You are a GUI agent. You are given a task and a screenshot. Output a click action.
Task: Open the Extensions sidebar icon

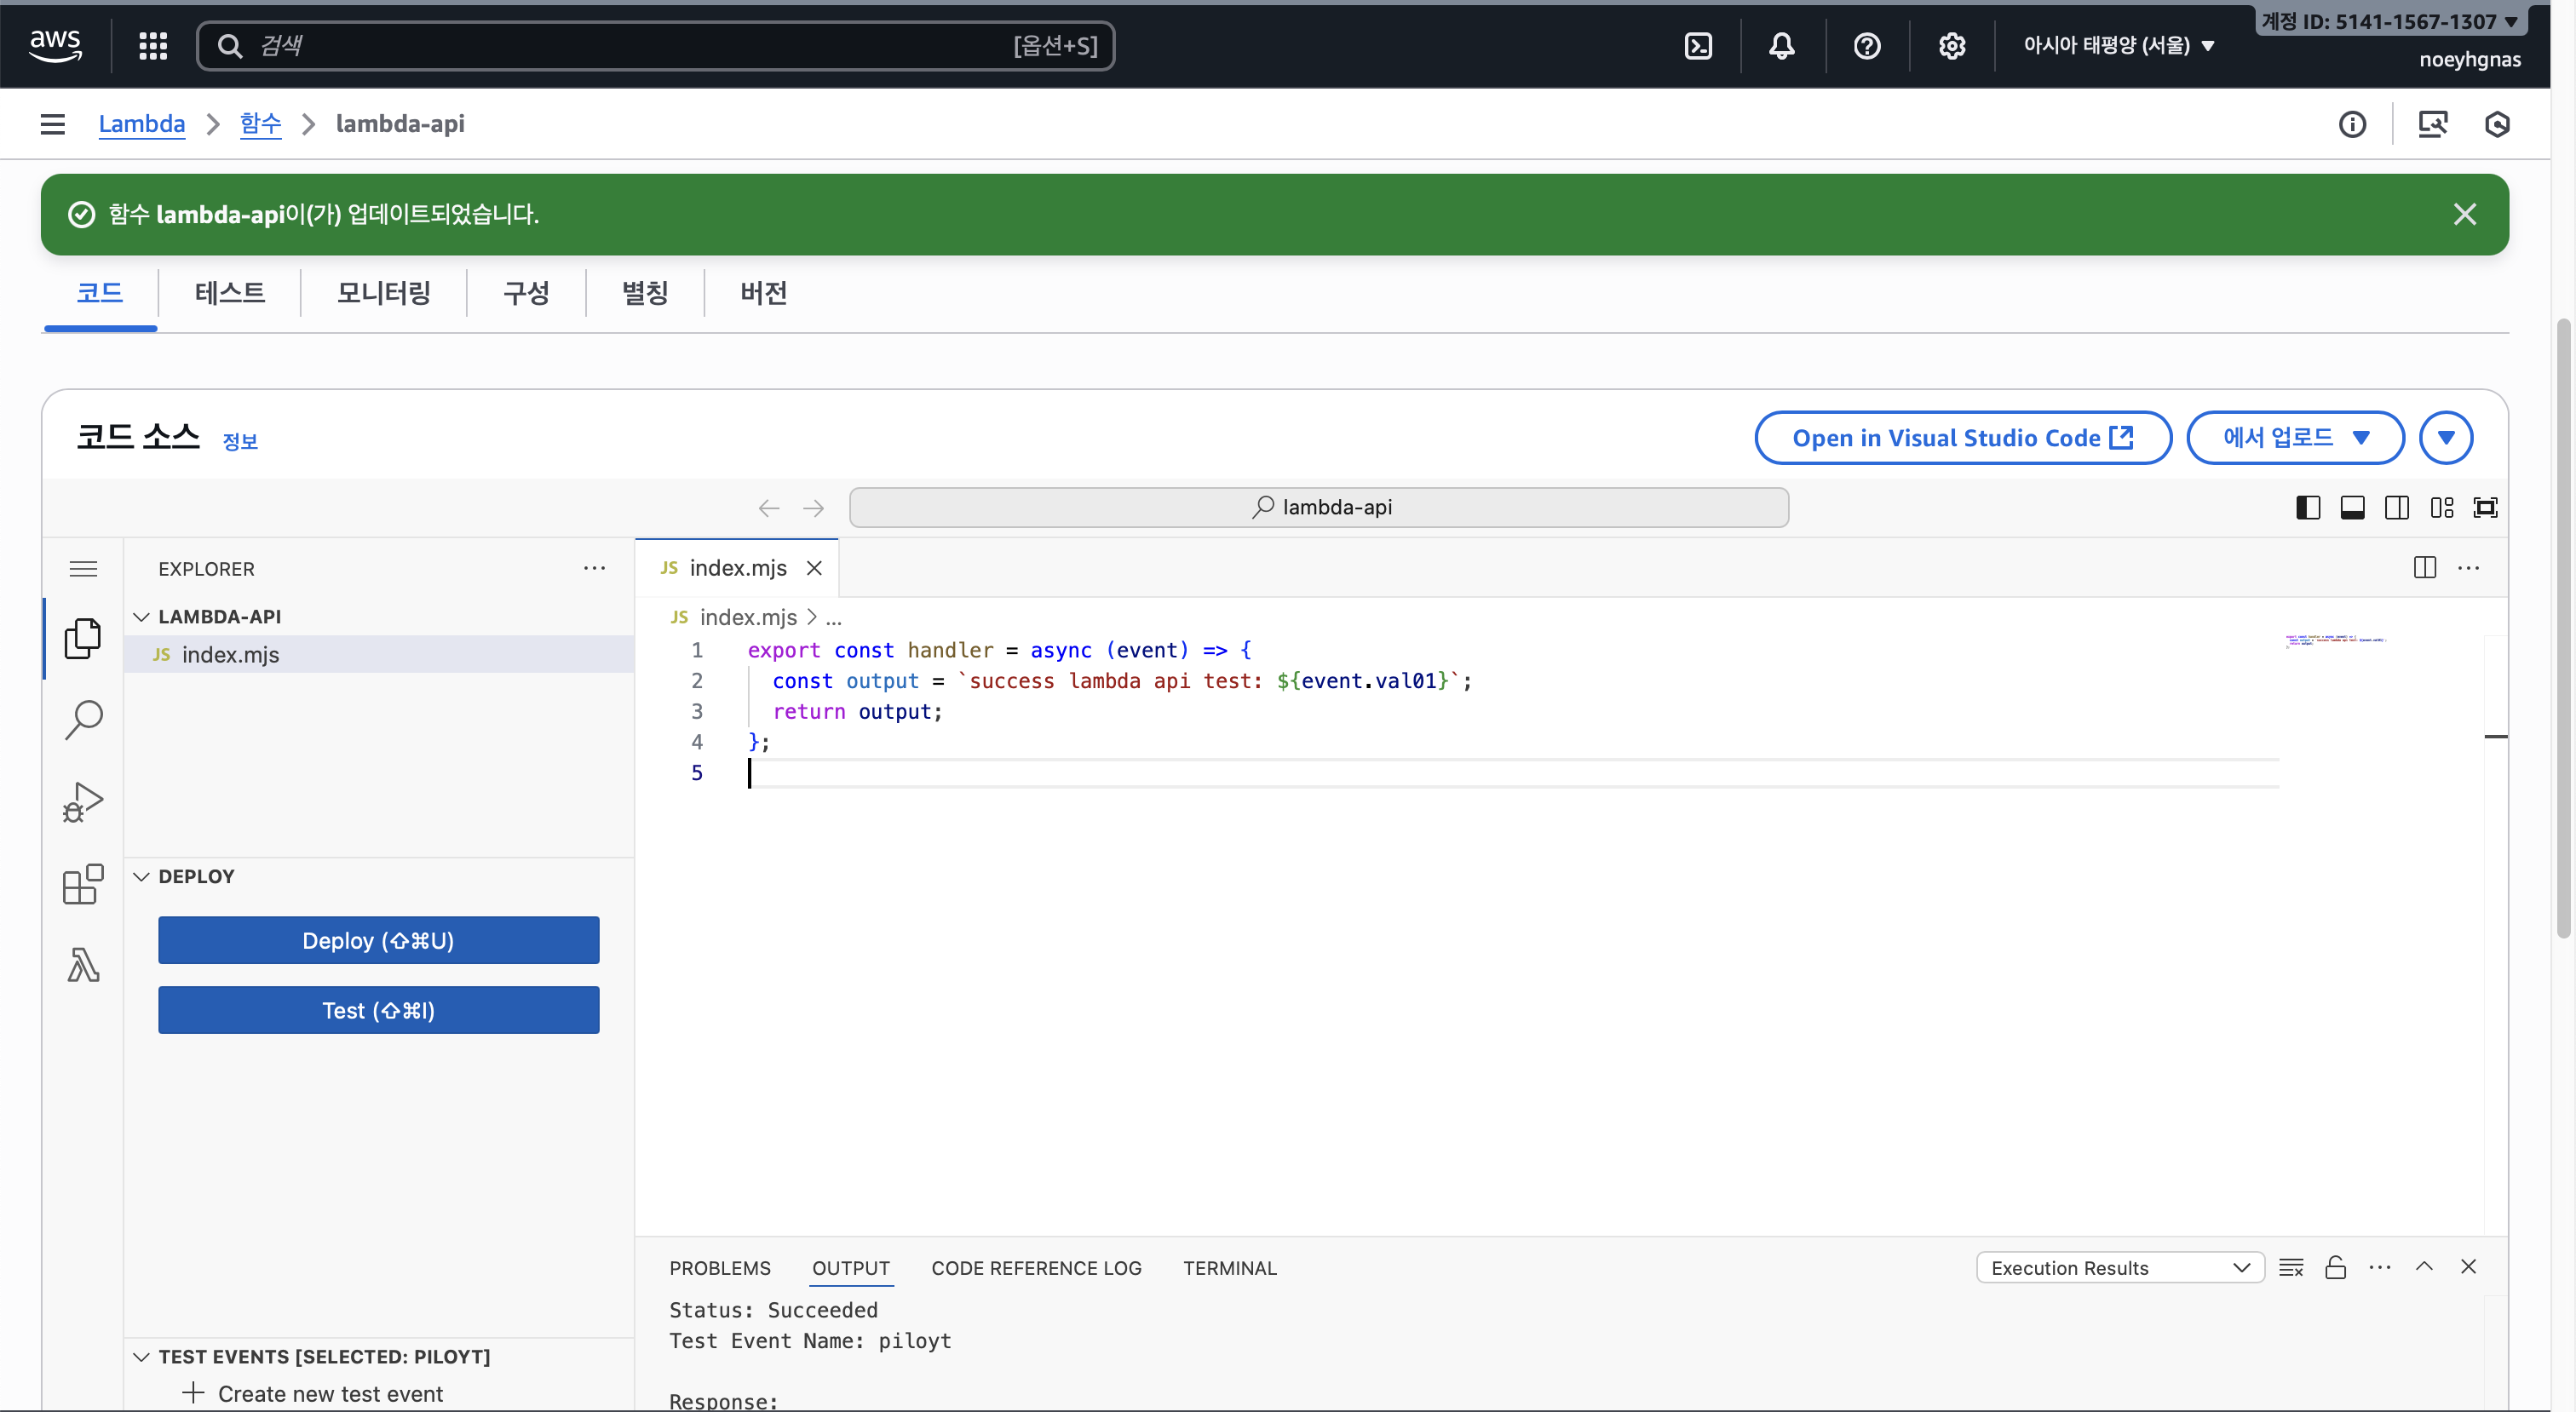(83, 884)
